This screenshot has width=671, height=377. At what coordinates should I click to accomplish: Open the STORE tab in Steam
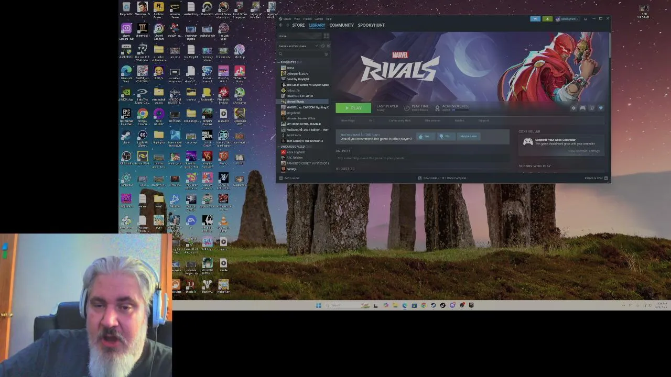298,25
